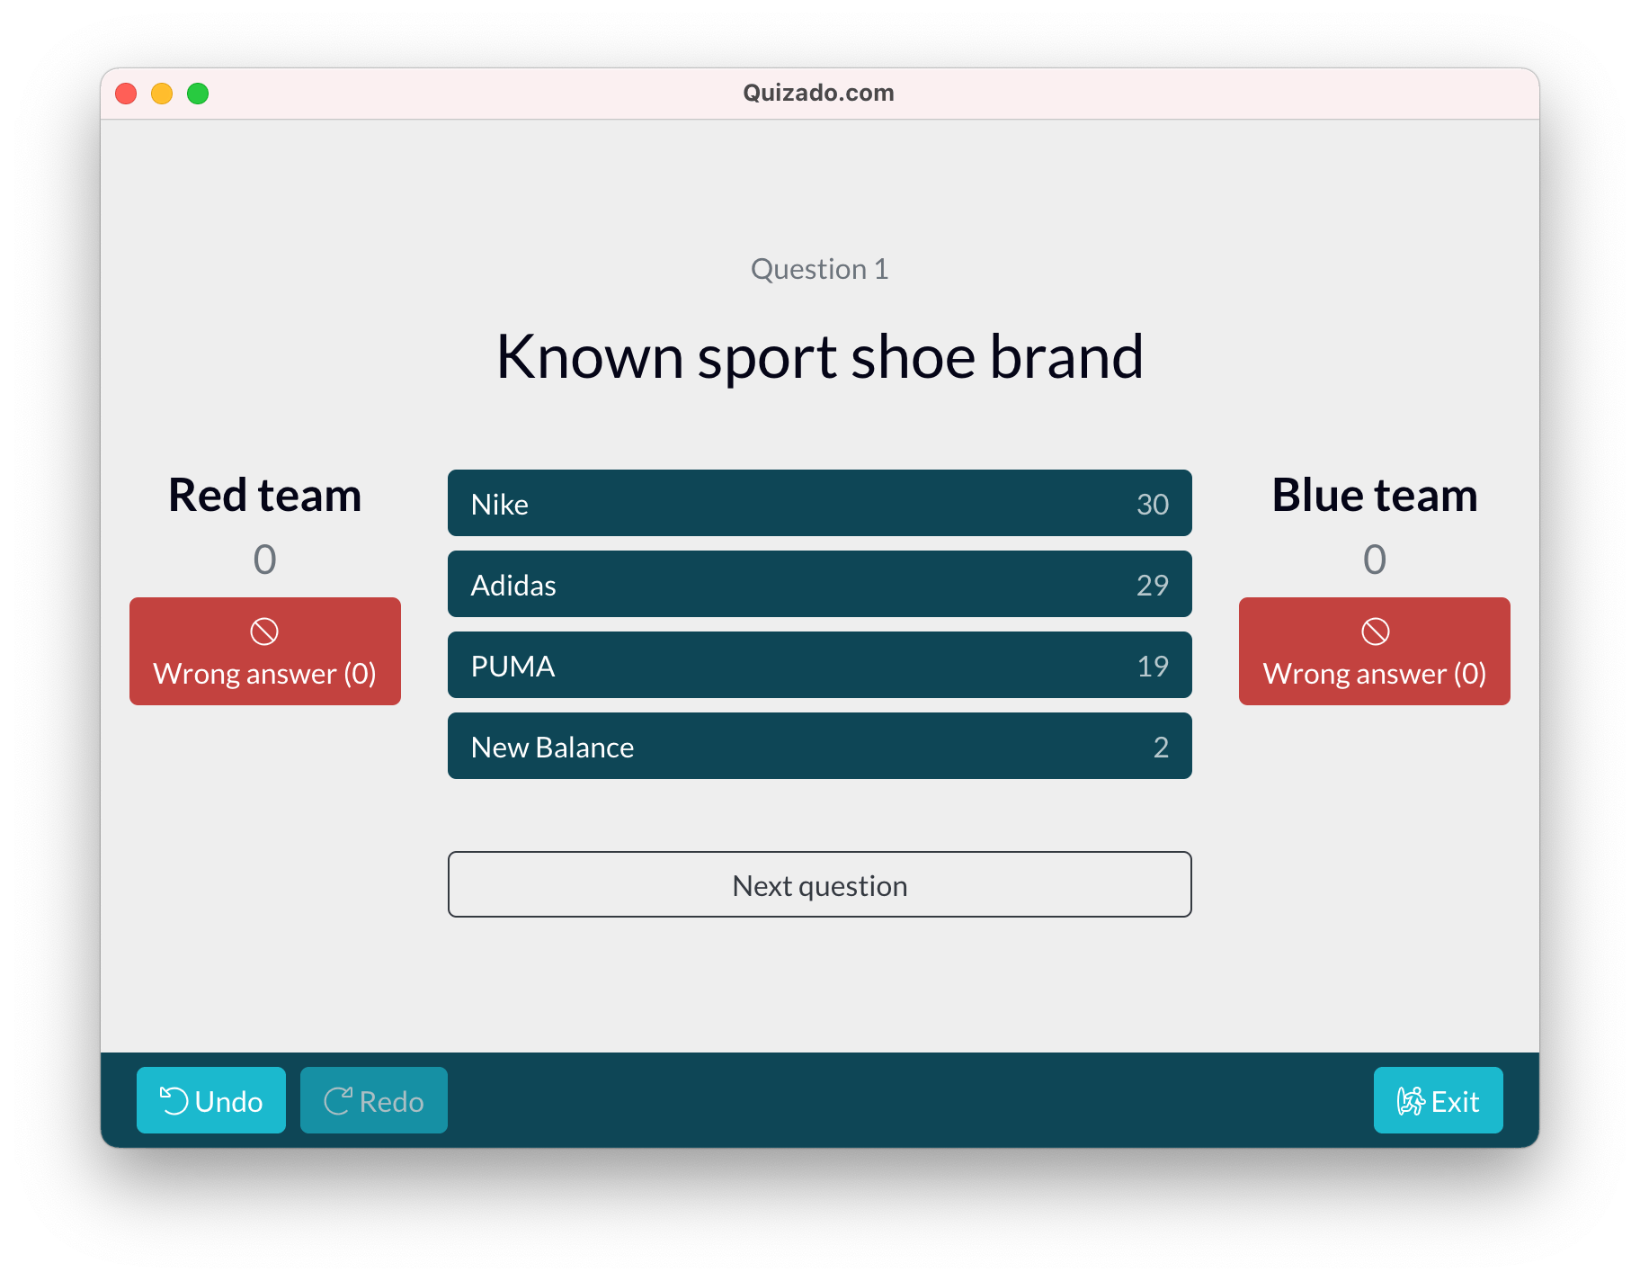Mark Wrong answer for Red team
The width and height of the screenshot is (1640, 1281).
coord(265,651)
